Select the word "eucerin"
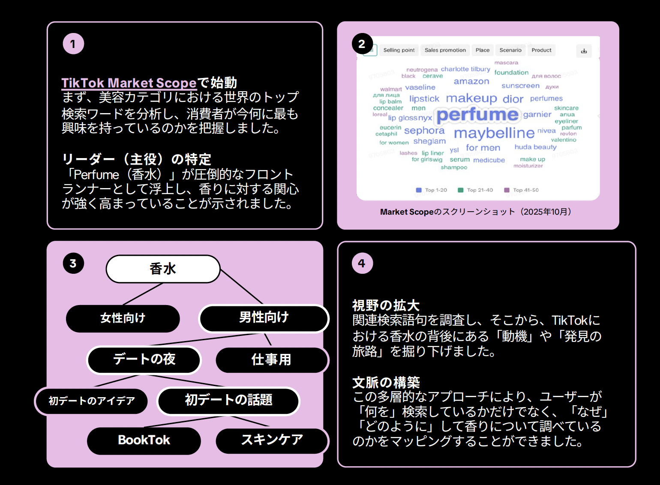660x485 pixels. (x=390, y=128)
